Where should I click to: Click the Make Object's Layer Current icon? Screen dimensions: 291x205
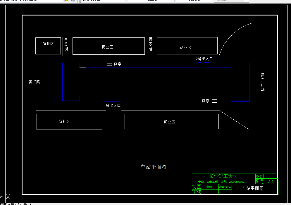coord(66,1)
